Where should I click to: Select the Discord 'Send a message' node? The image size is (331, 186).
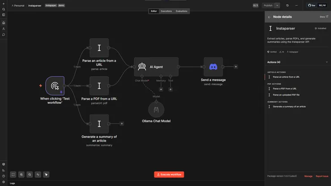213,67
